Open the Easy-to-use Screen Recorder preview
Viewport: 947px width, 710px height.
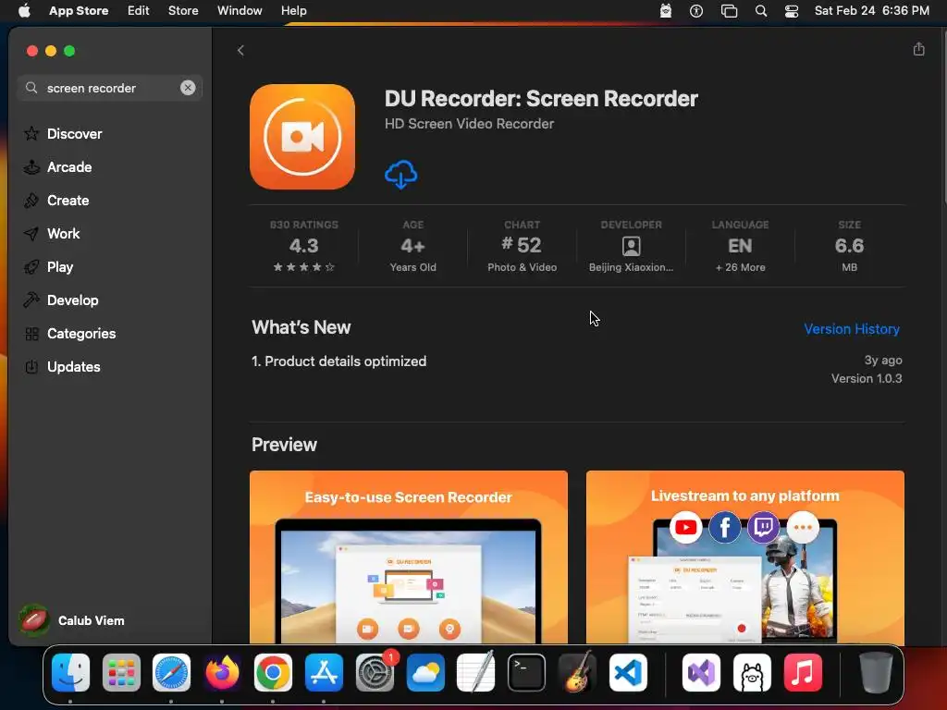408,557
